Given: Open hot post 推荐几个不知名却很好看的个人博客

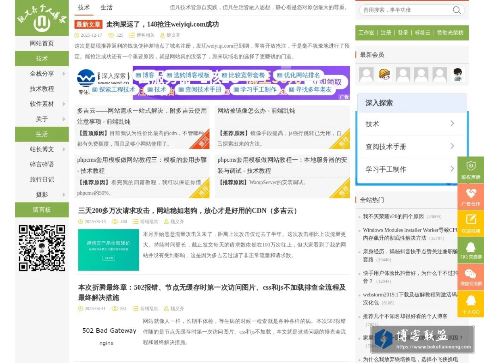Looking at the screenshot, I should point(405,316).
